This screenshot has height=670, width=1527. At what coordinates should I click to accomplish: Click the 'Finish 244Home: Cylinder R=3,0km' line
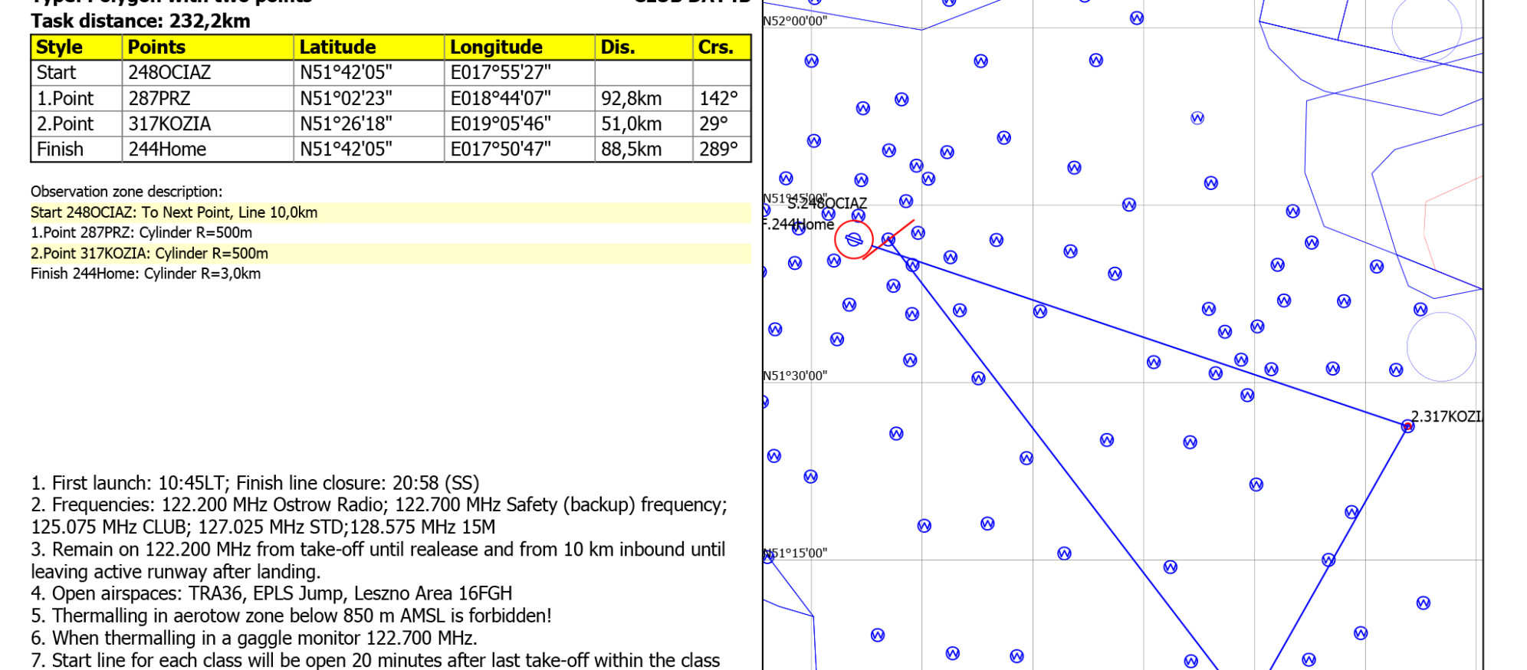(x=146, y=274)
